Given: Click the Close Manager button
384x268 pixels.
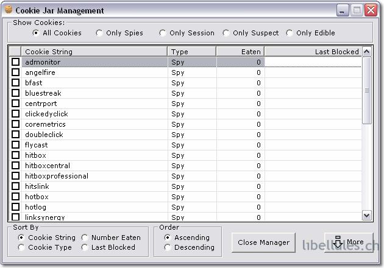Looking at the screenshot, I should point(263,242).
